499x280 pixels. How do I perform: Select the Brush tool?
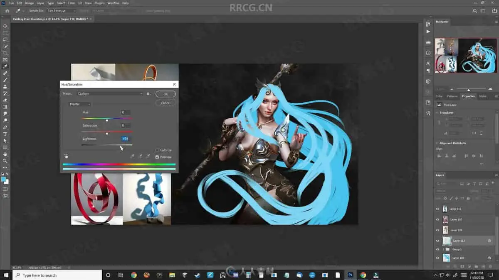(x=5, y=80)
